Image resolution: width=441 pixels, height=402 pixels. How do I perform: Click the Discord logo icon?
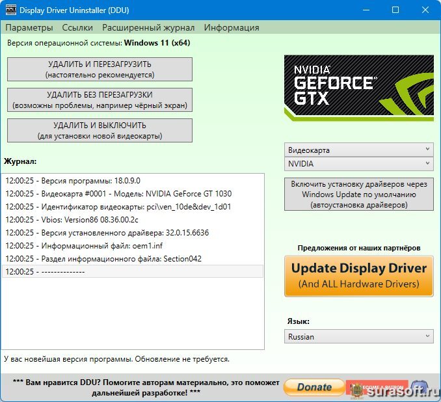click(420, 388)
